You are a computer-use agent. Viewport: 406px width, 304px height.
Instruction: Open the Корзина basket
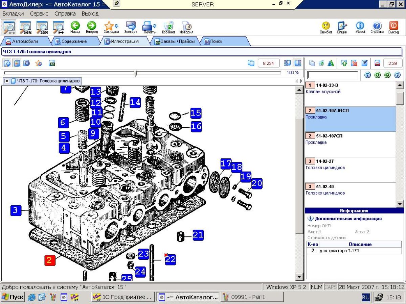tap(168, 27)
